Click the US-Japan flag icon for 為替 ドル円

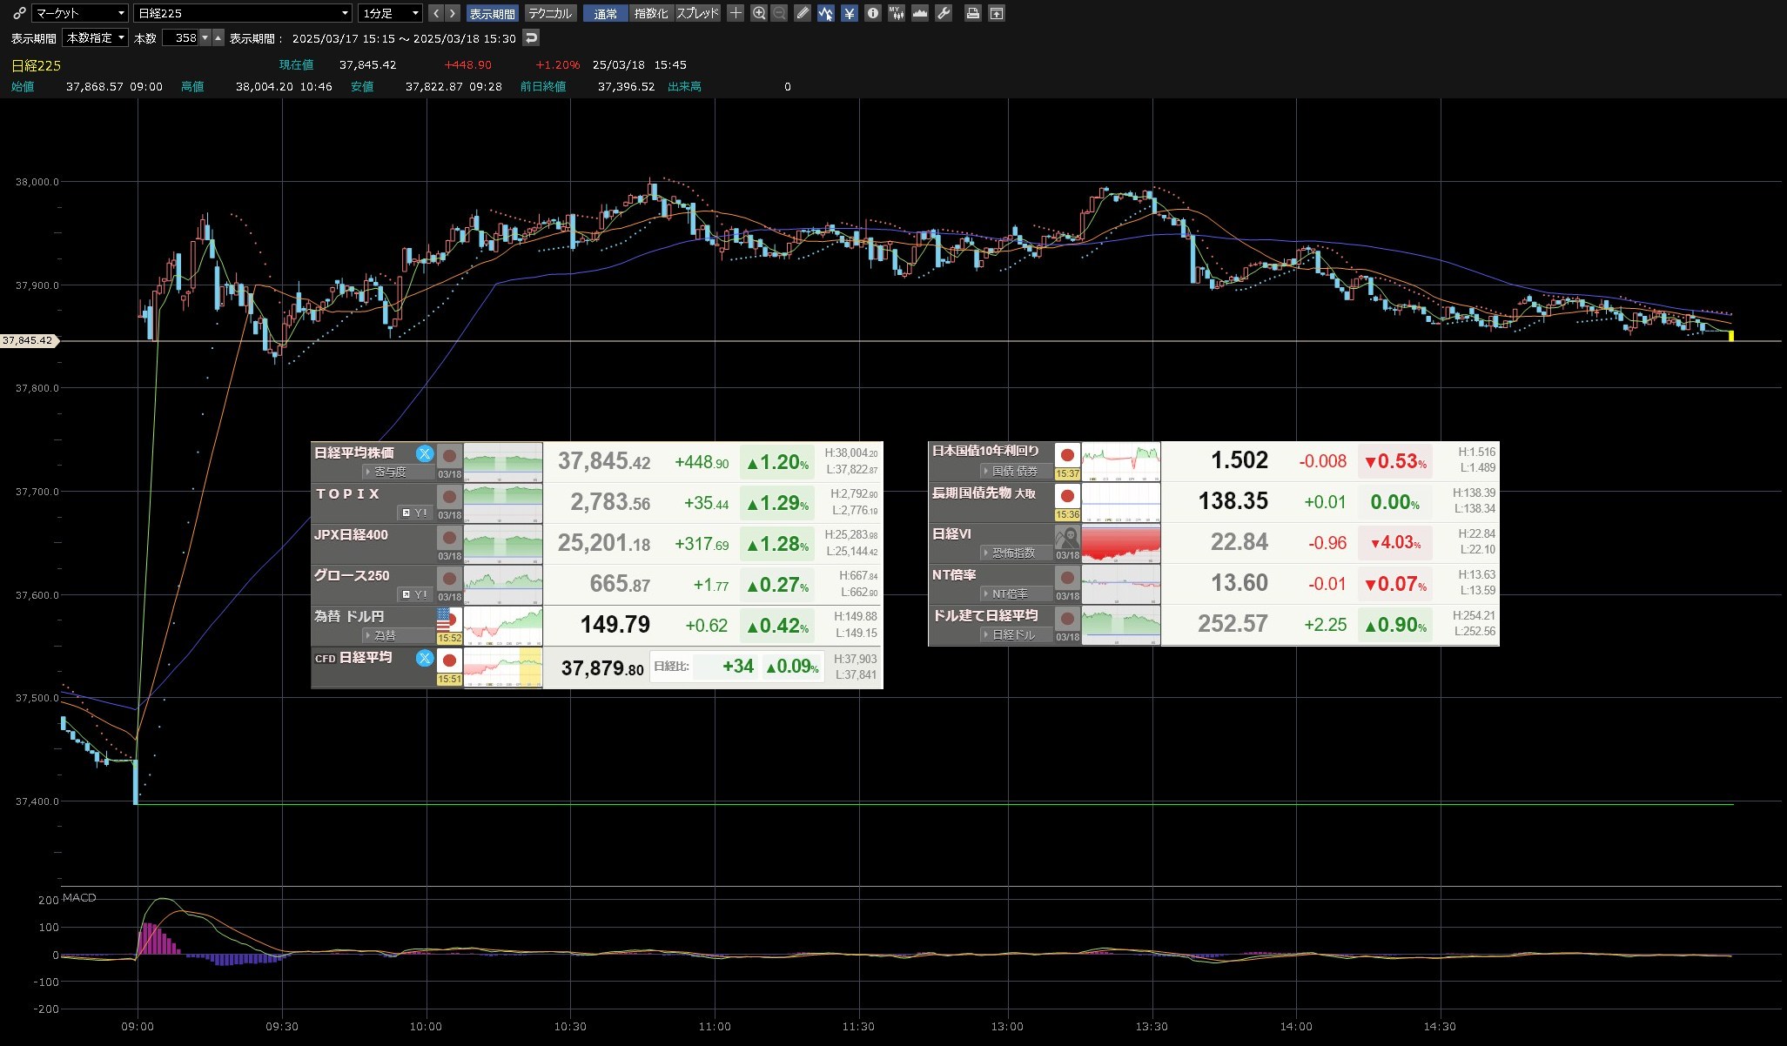449,620
